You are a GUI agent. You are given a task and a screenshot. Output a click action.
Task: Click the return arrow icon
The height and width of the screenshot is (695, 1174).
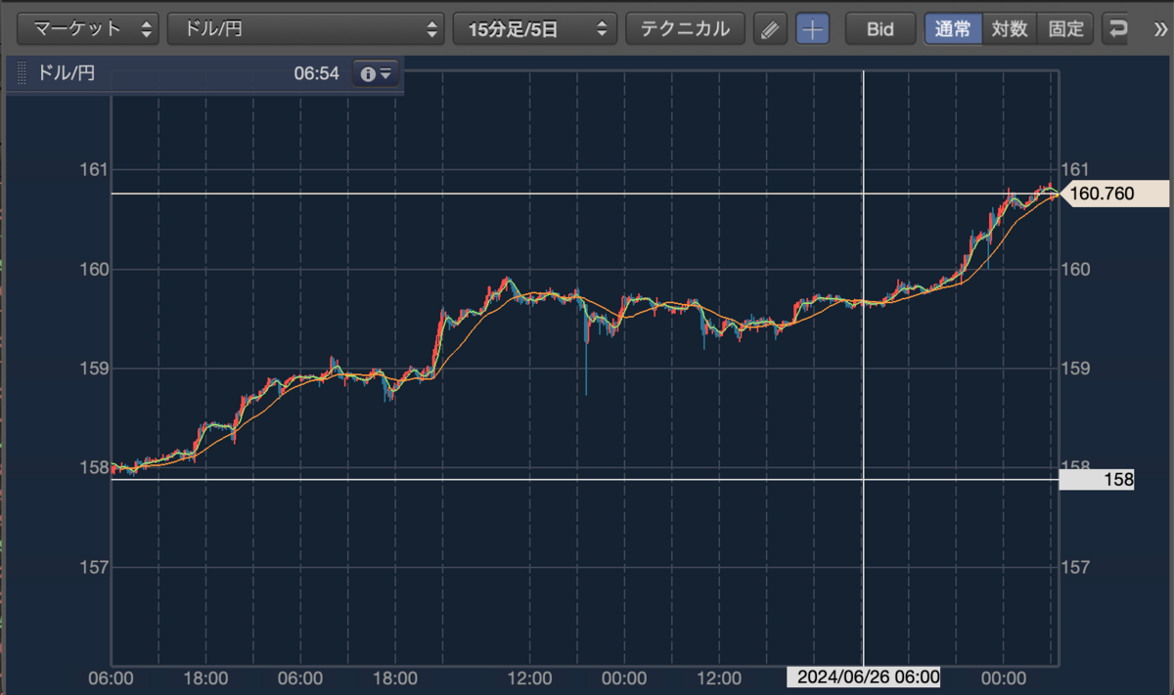click(1117, 28)
